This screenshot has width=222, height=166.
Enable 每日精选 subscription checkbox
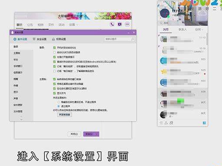[54, 71]
